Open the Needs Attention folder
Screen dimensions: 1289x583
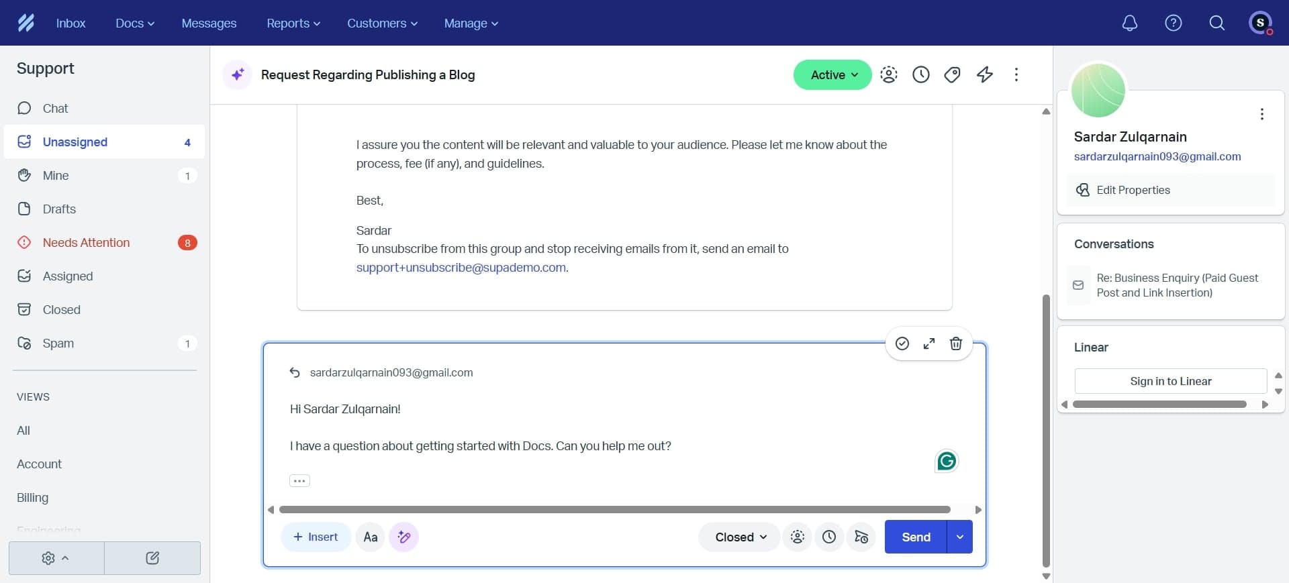pyautogui.click(x=105, y=242)
